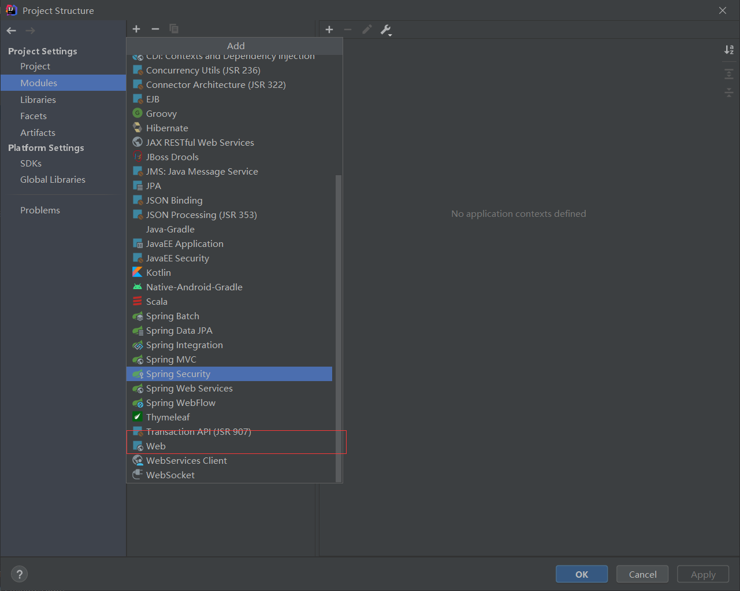Select Java-Gradle in the Add list
The image size is (740, 591).
point(229,229)
